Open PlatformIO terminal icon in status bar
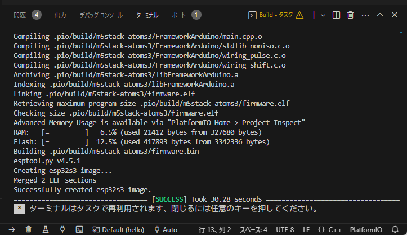 point(79,229)
